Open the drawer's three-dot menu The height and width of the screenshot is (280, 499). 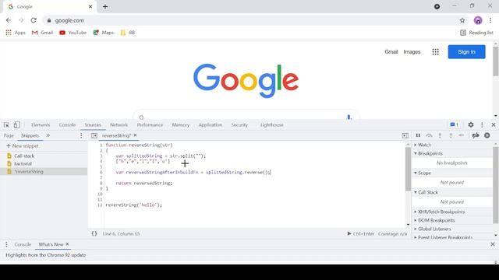click(x=6, y=244)
